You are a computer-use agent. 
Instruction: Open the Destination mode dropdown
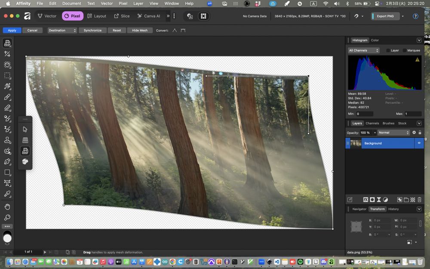click(62, 31)
